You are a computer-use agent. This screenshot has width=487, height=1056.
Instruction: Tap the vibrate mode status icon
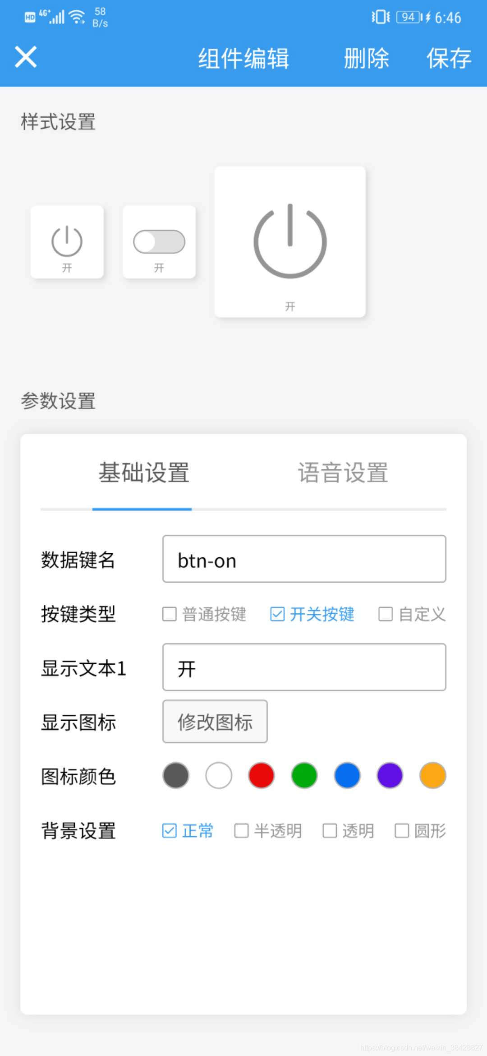(x=380, y=17)
